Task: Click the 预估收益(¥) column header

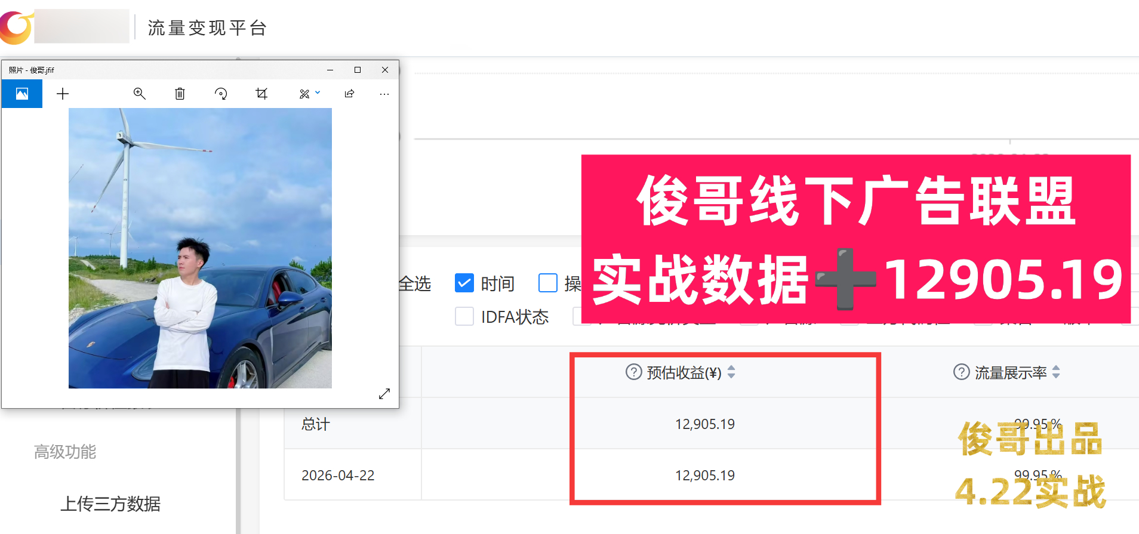Action: (x=684, y=373)
